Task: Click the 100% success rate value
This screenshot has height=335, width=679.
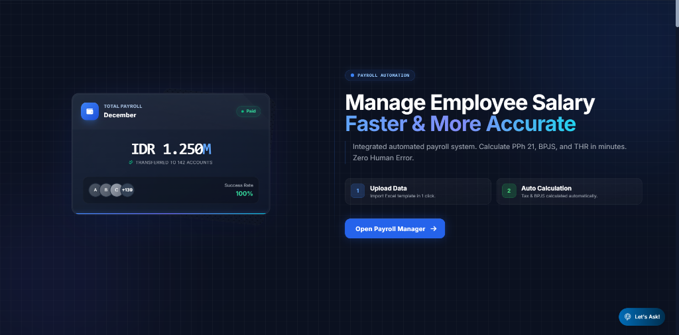Action: [x=244, y=194]
